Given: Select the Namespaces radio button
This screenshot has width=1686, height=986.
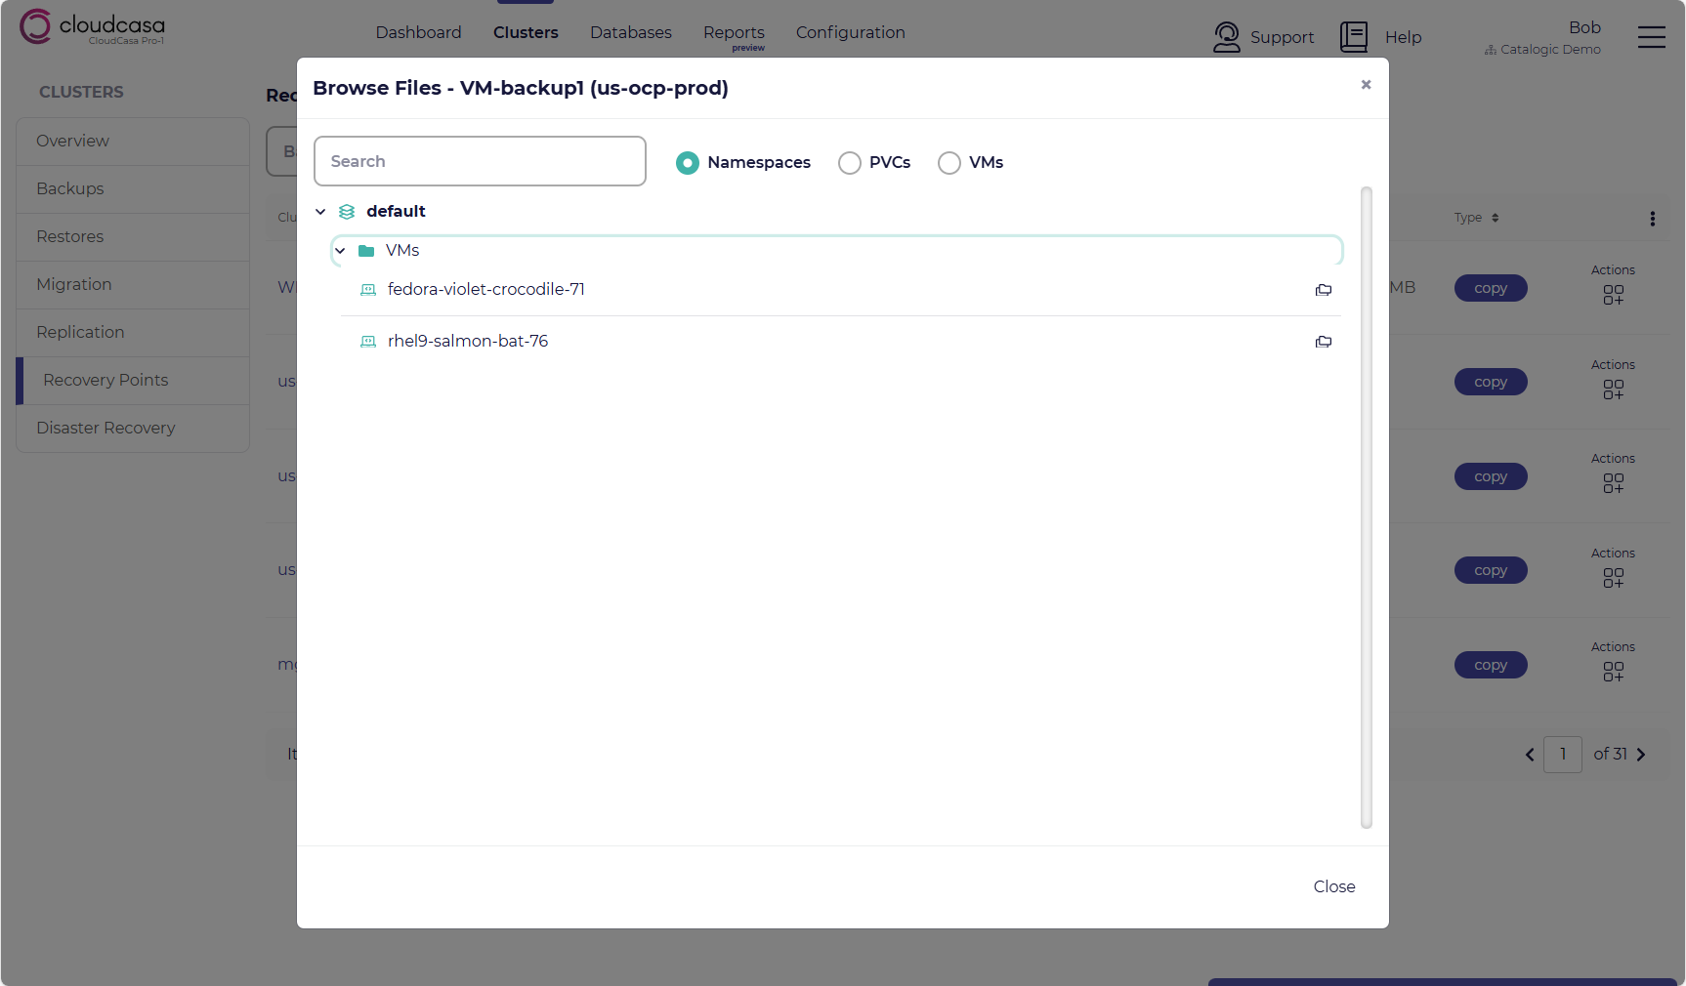Looking at the screenshot, I should click(688, 163).
